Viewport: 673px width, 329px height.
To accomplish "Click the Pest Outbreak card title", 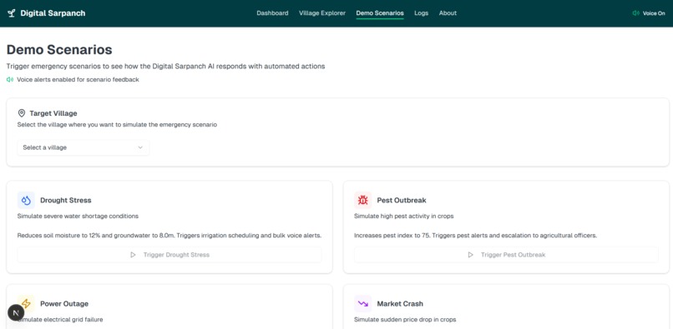I will point(402,200).
